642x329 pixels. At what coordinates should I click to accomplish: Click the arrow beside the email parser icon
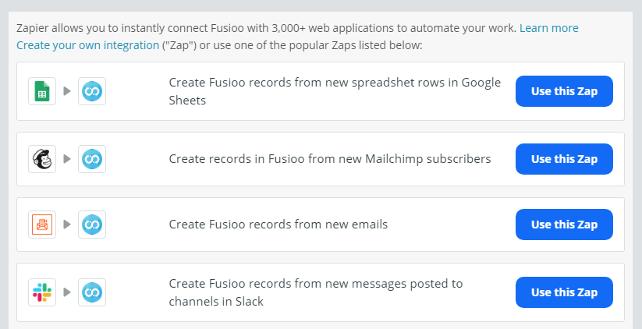[x=67, y=225]
